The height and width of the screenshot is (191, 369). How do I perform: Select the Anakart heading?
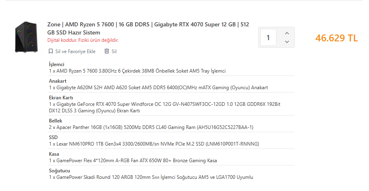[x=58, y=81]
